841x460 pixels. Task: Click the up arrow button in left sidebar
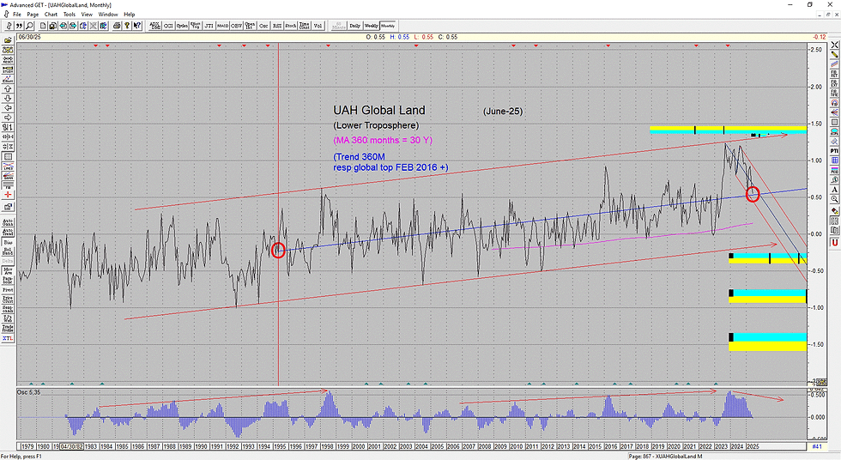[x=8, y=89]
